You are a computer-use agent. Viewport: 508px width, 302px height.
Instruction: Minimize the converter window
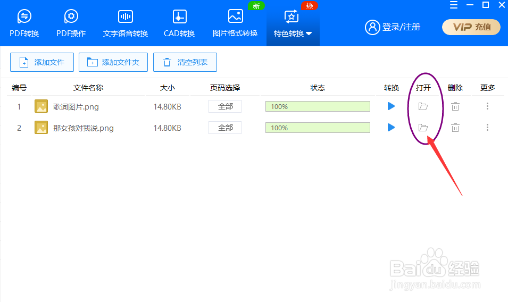470,5
